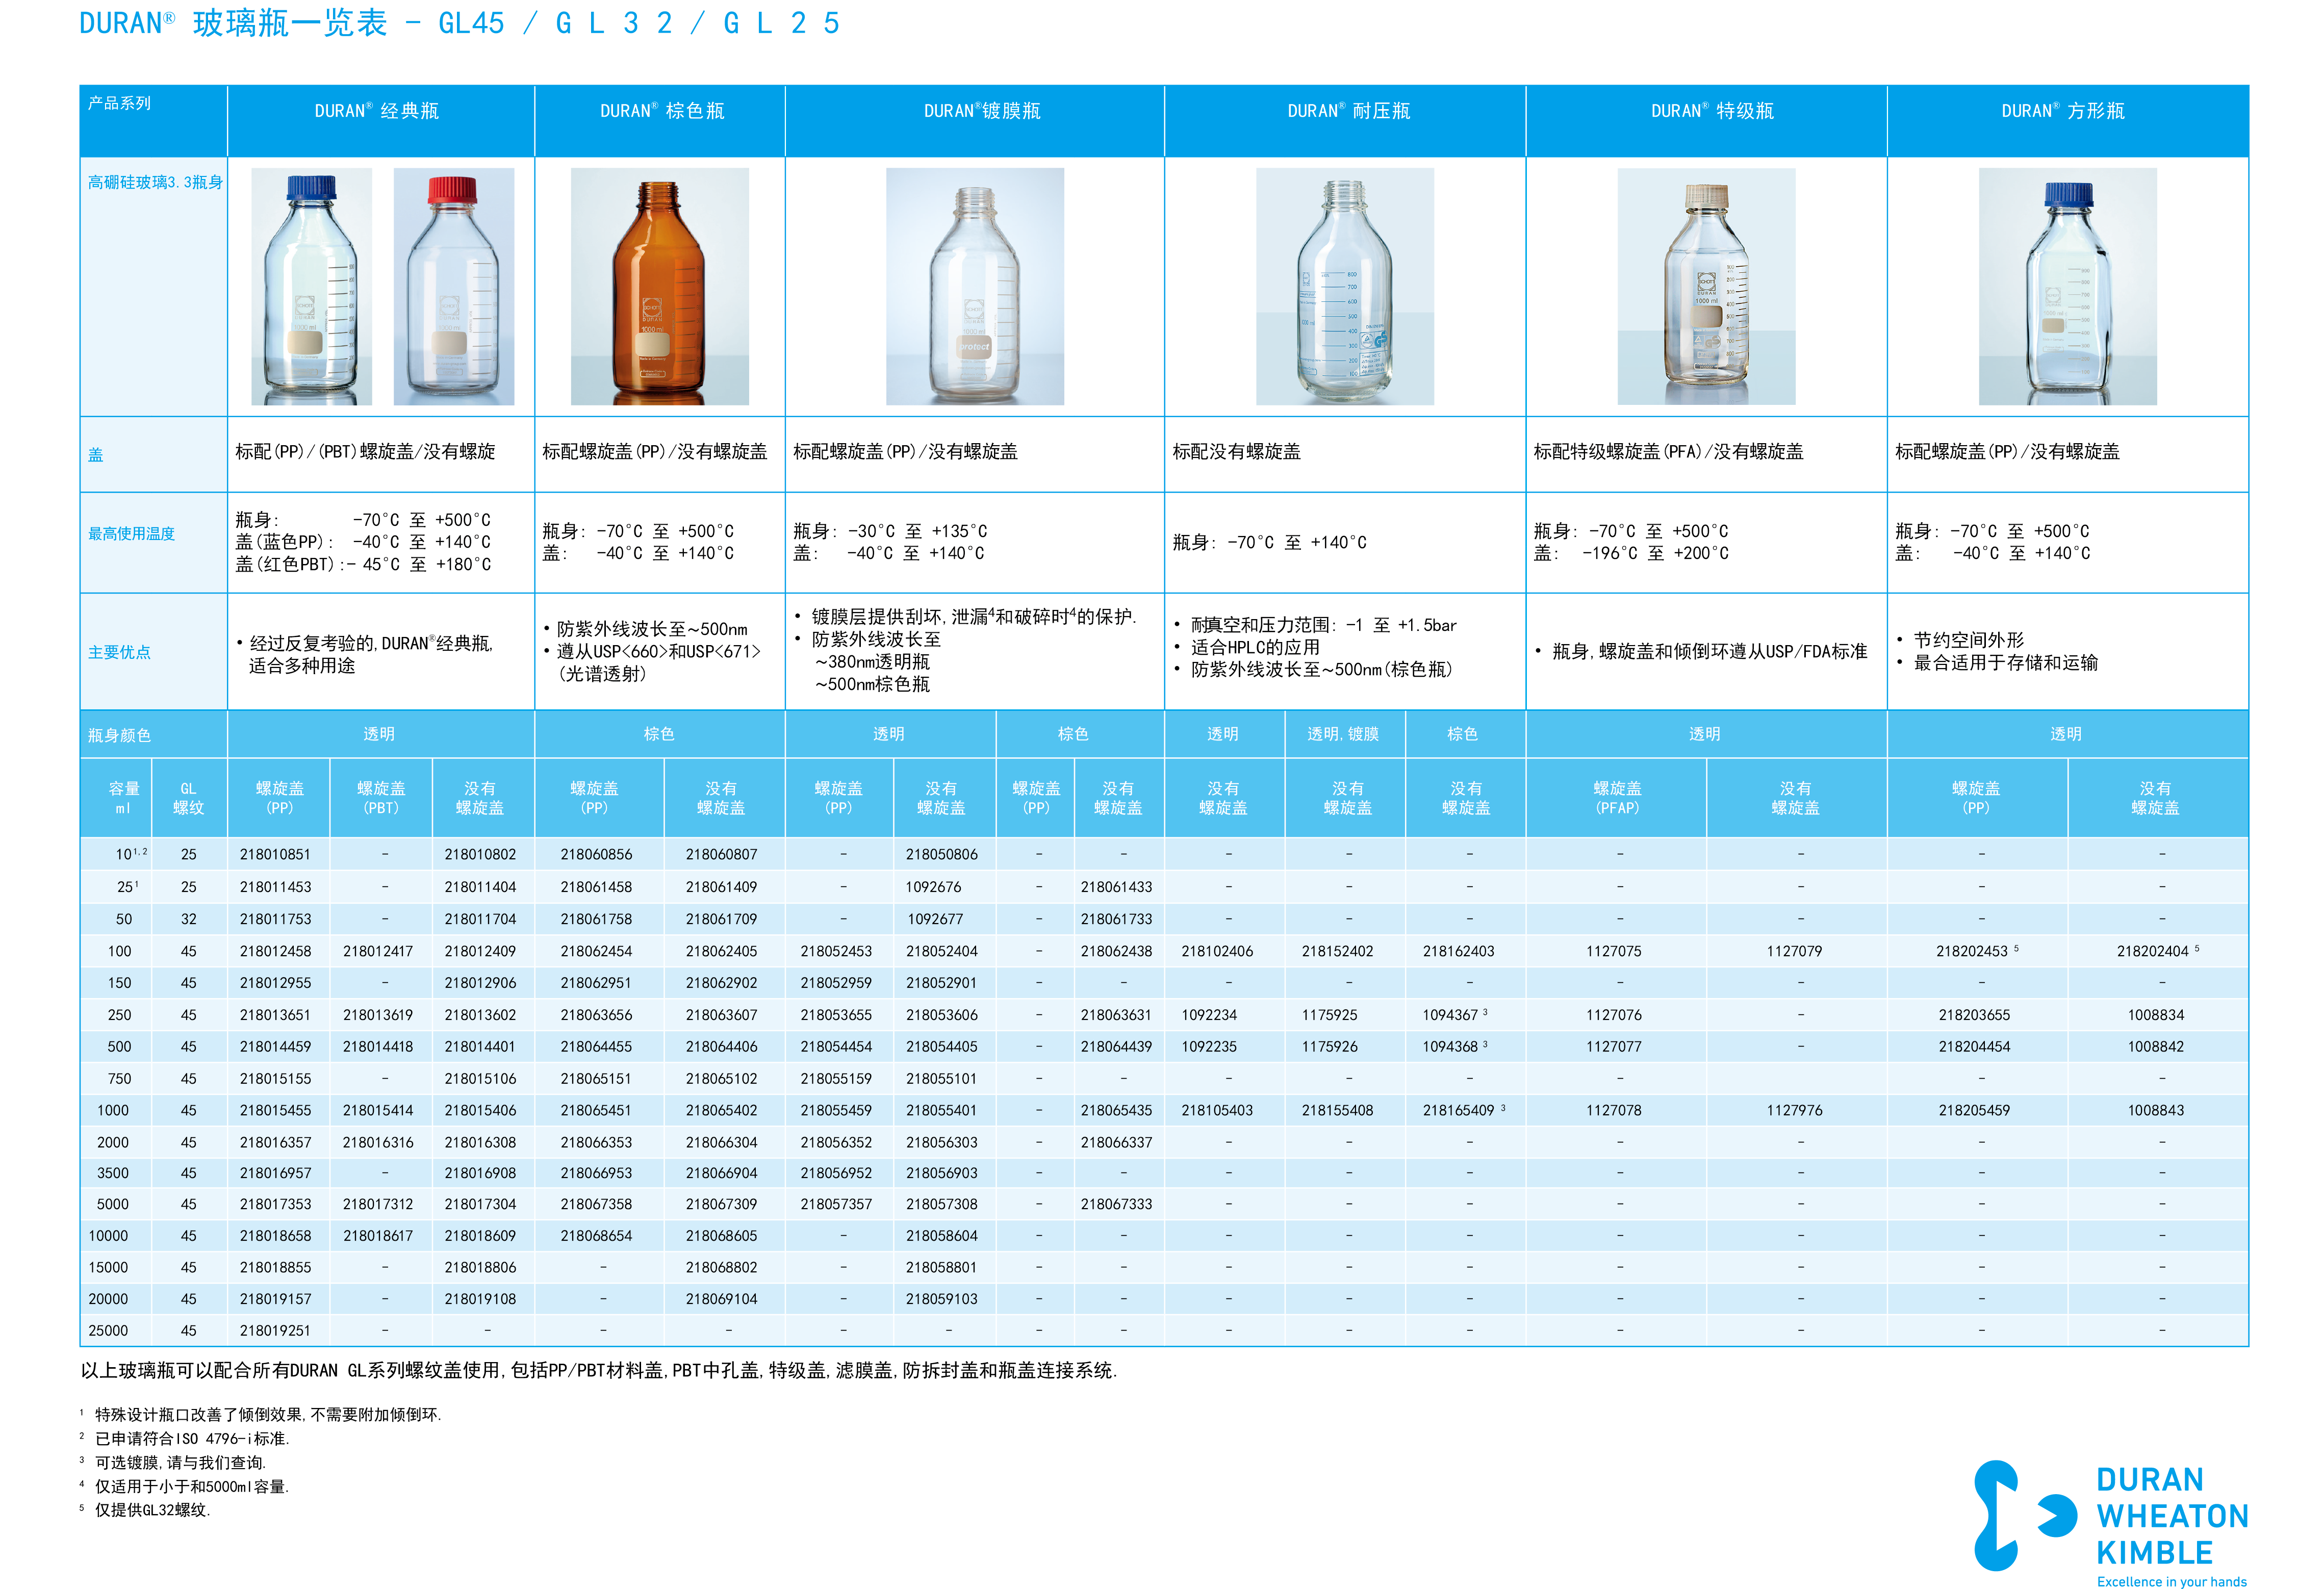Select item number 218102406

[x=1217, y=951]
